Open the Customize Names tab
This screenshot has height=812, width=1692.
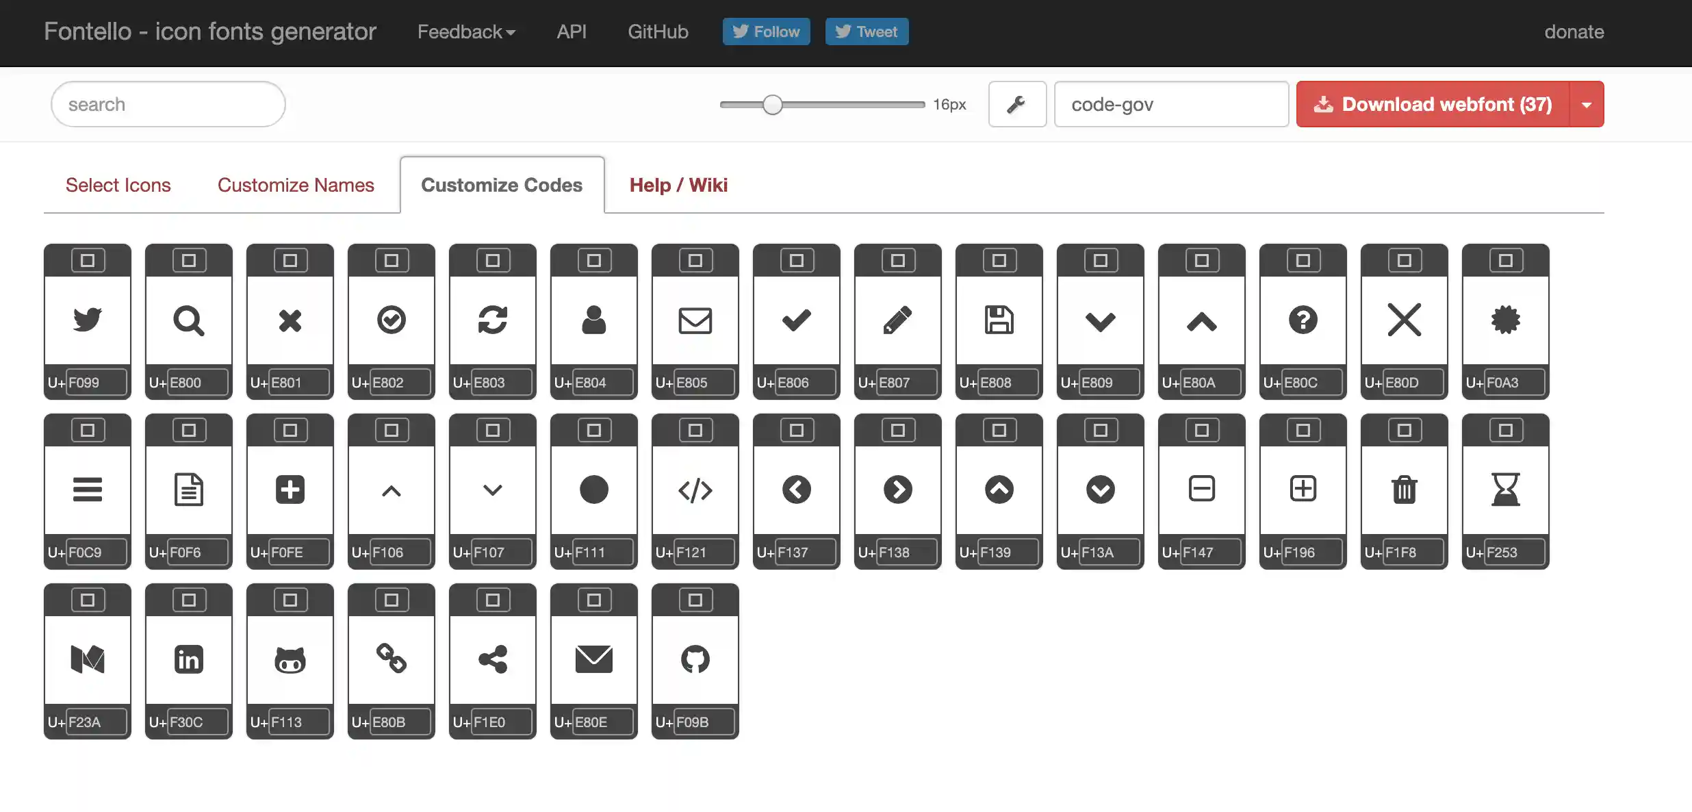[x=296, y=185]
